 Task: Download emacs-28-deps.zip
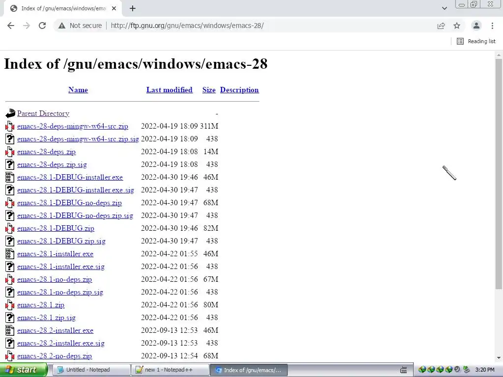[46, 152]
